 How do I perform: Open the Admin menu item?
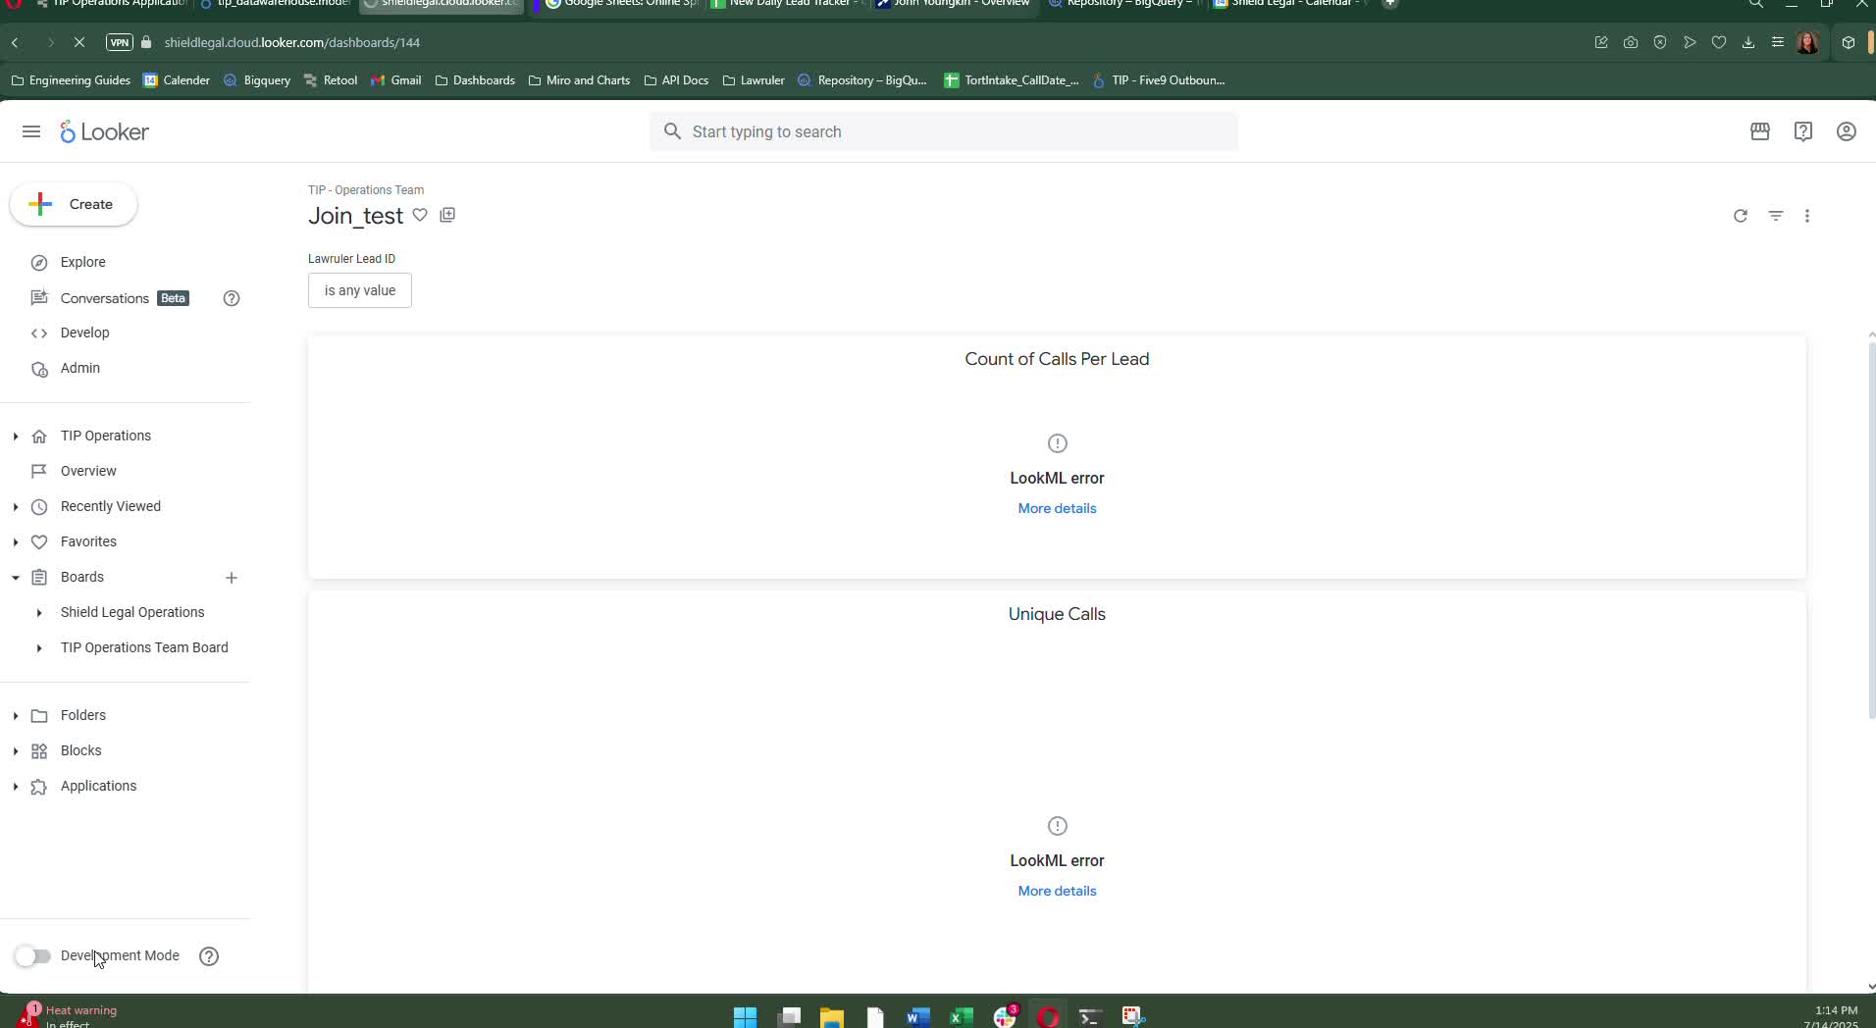(x=79, y=368)
